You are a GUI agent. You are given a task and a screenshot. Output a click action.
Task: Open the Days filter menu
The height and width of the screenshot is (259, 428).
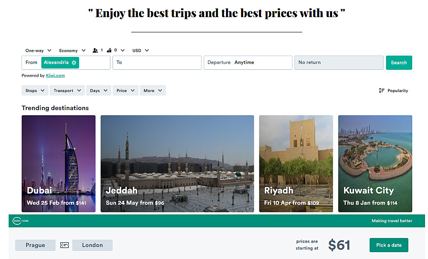(x=98, y=91)
